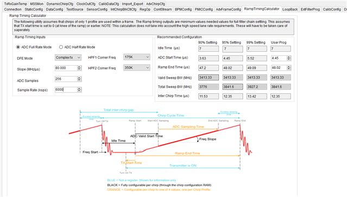Open the PMICConfig tab
This screenshot has width=347, height=197.
[204, 9]
